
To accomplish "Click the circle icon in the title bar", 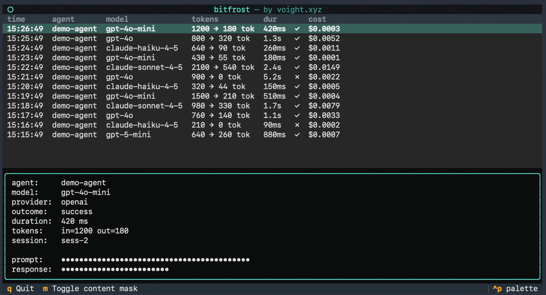I will tap(10, 10).
